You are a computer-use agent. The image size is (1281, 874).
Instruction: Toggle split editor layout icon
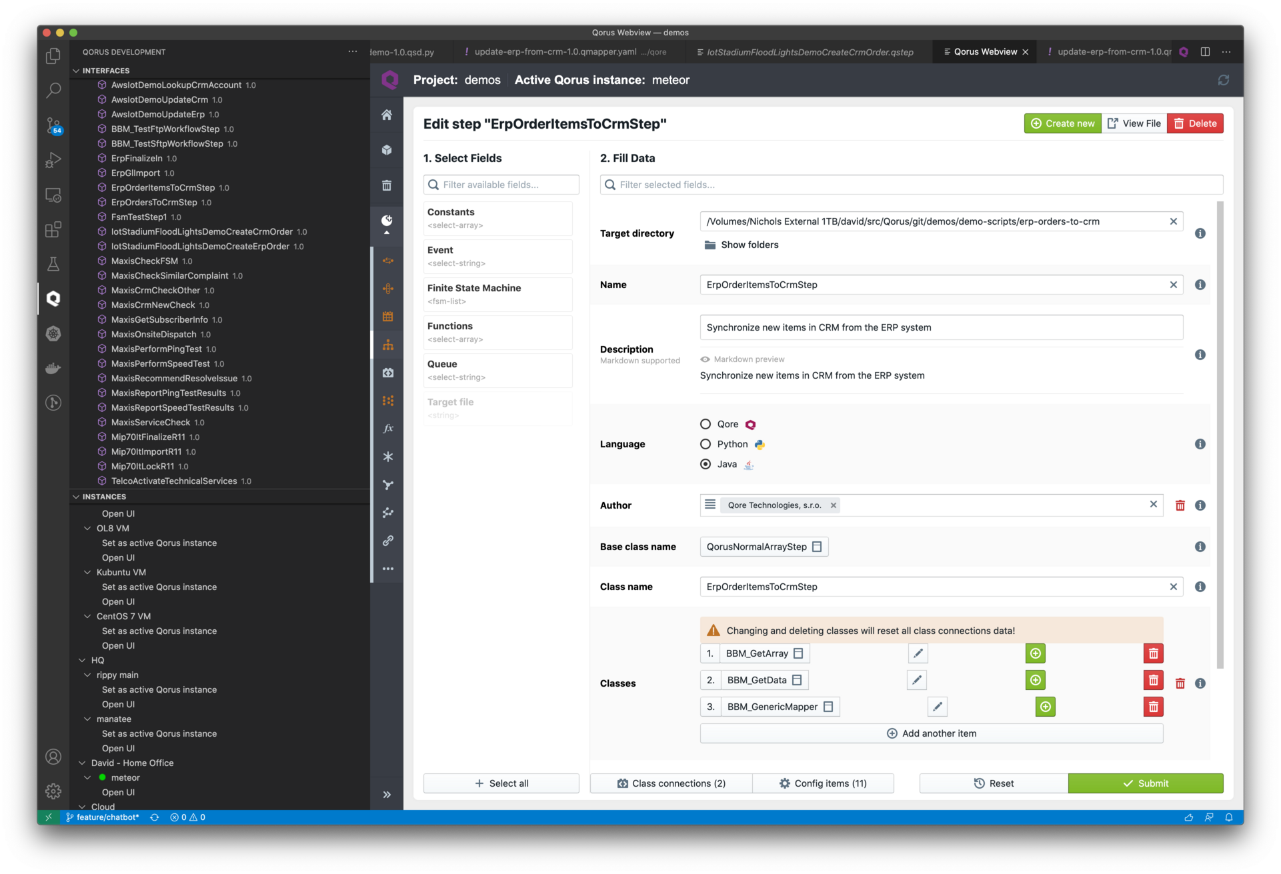1205,52
